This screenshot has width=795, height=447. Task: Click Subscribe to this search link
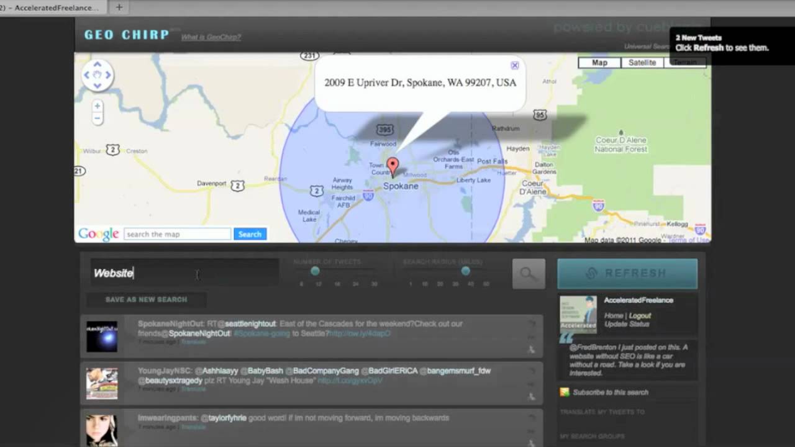pos(611,392)
